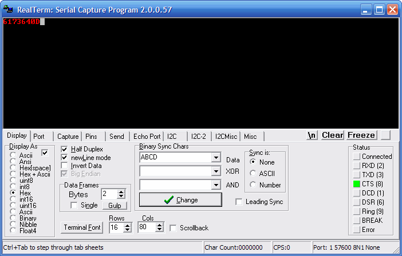Open the AND combo box dropdown
The height and width of the screenshot is (256, 402).
pyautogui.click(x=216, y=185)
